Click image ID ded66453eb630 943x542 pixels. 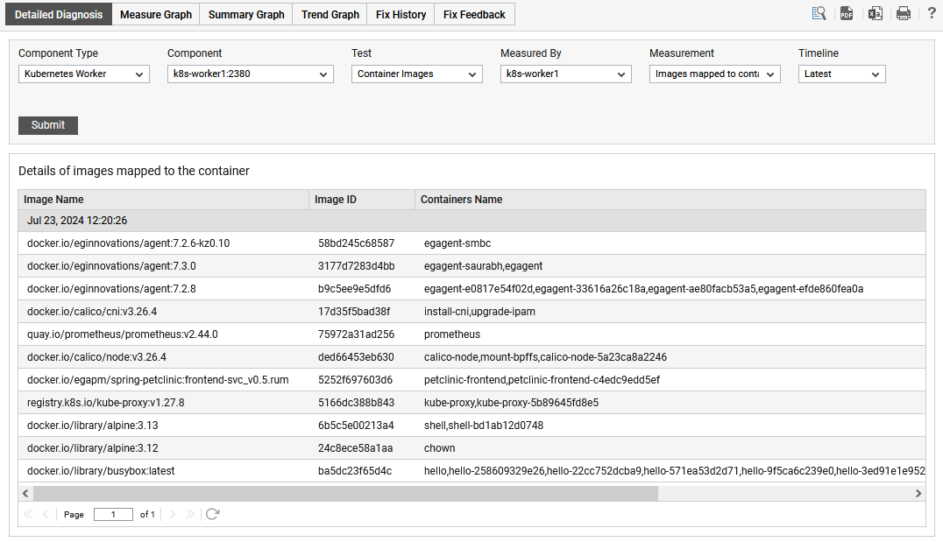tap(356, 357)
